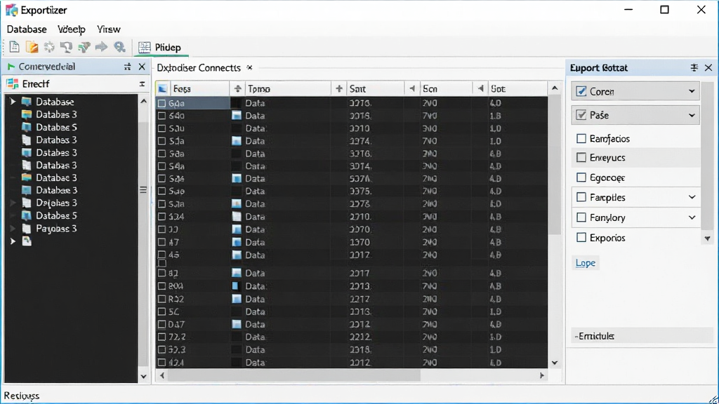Check the Egoroge option
This screenshot has width=719, height=404.
(x=581, y=177)
